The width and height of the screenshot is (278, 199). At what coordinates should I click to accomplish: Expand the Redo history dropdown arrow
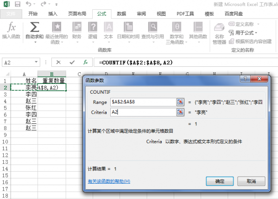pos(49,4)
